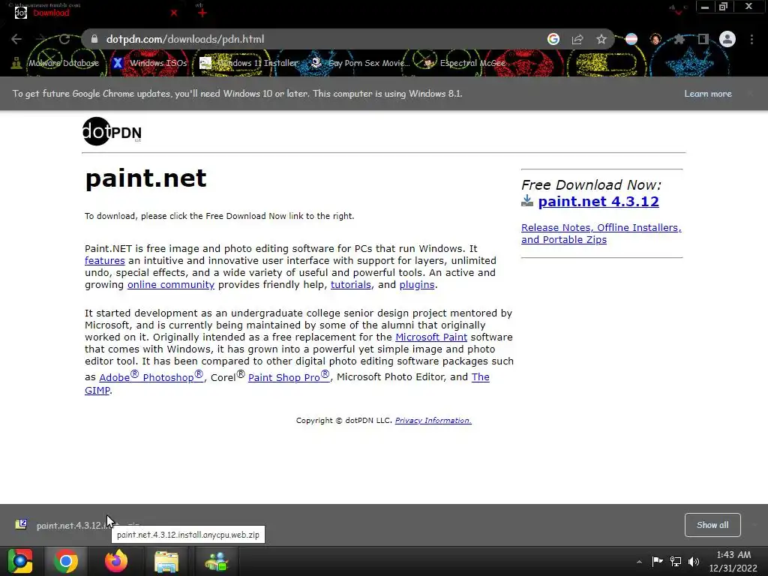Open File Explorer from the taskbar
Viewport: 768px width, 576px height.
click(x=166, y=561)
